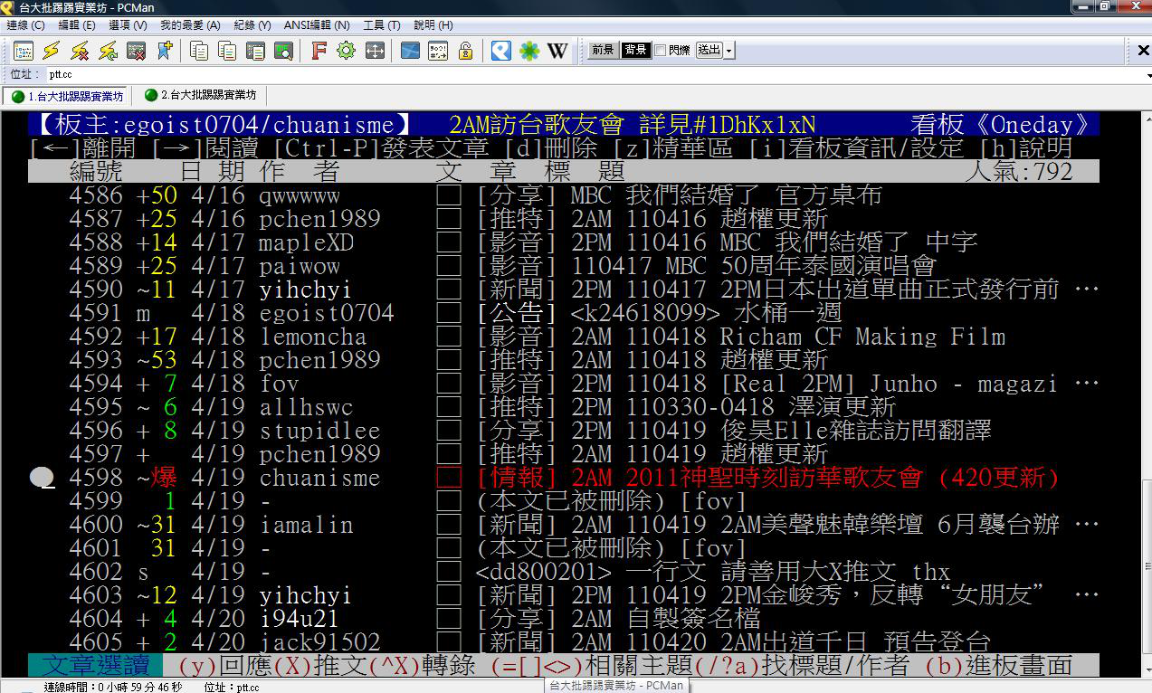Tick the checkbox for post 4586

tap(448, 195)
